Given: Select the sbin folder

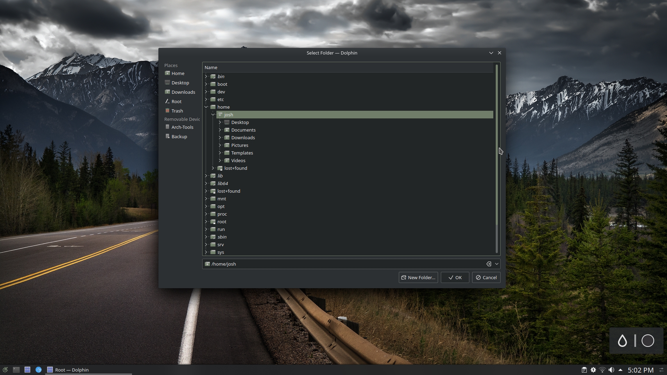Looking at the screenshot, I should tap(222, 237).
